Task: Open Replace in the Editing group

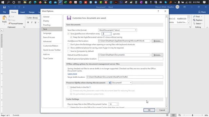Action: point(198,20)
